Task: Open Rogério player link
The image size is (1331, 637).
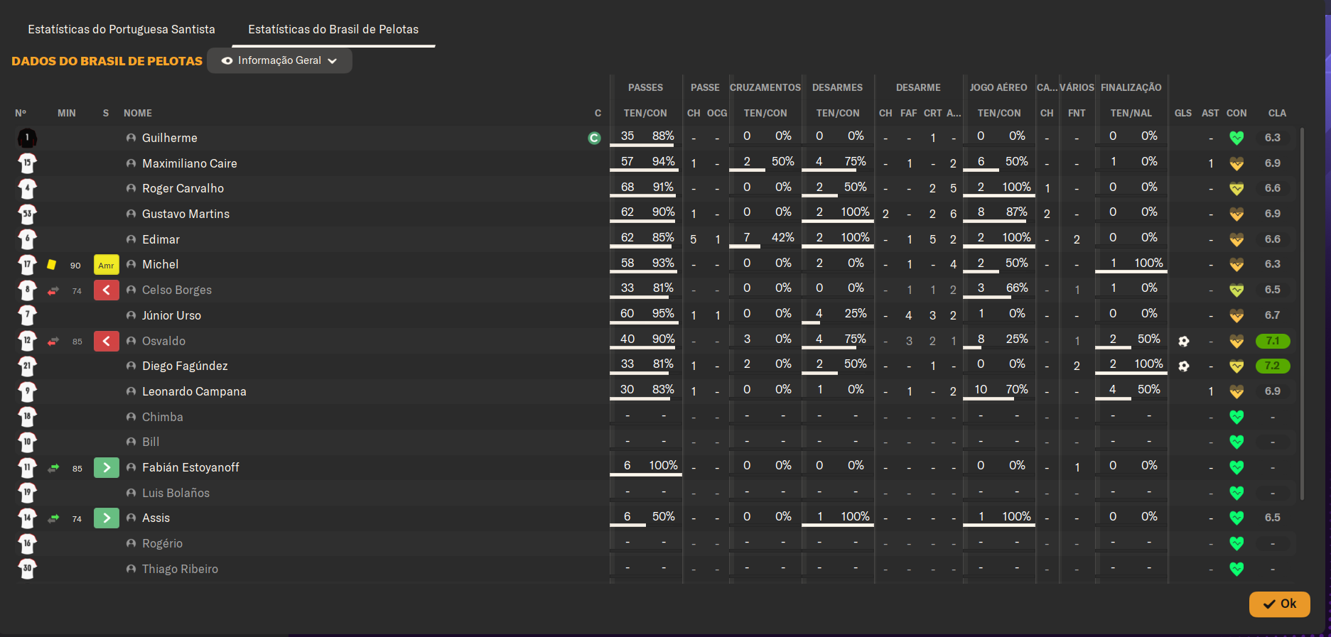Action: point(162,543)
